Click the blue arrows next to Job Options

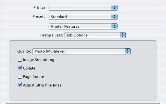[123, 35]
